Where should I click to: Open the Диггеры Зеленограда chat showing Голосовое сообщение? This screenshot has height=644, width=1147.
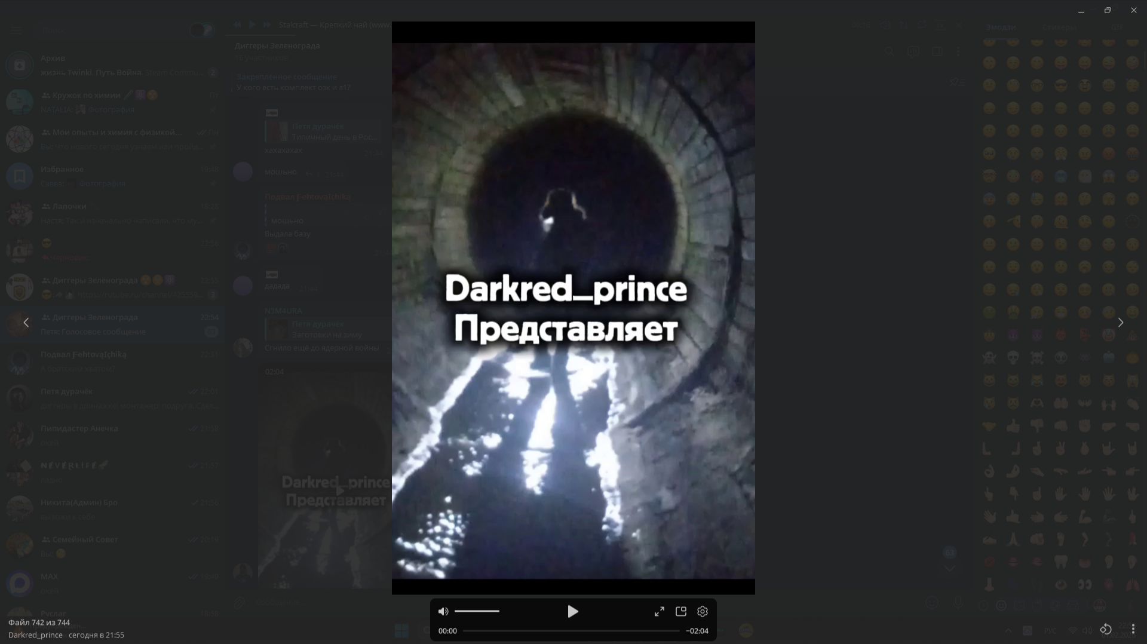(x=112, y=324)
